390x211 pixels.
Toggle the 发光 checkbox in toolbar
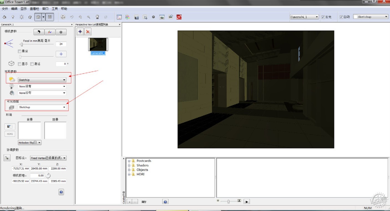323,17
